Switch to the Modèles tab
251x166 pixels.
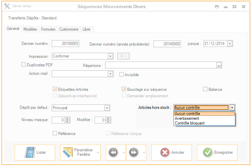point(30,29)
